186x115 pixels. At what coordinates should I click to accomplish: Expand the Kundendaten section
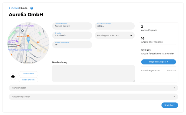[93, 88]
